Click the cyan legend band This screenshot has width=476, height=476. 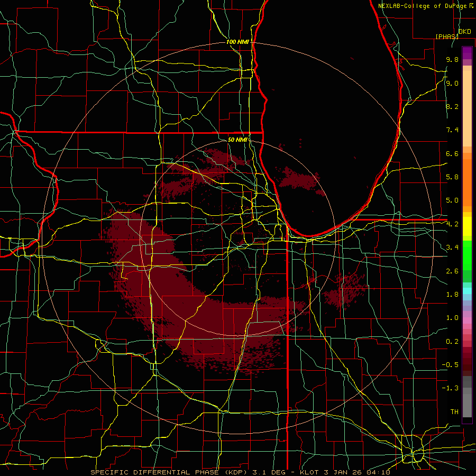click(x=467, y=291)
